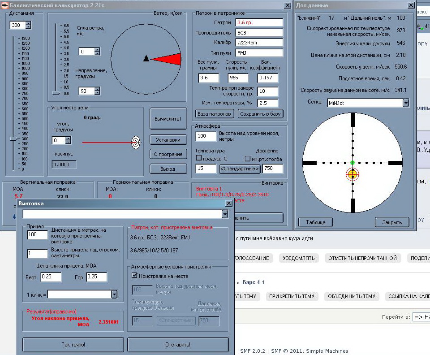This screenshot has height=355, width=430.
Task: Tick the мм.рт.столба pressure checkbox
Action: (248, 159)
